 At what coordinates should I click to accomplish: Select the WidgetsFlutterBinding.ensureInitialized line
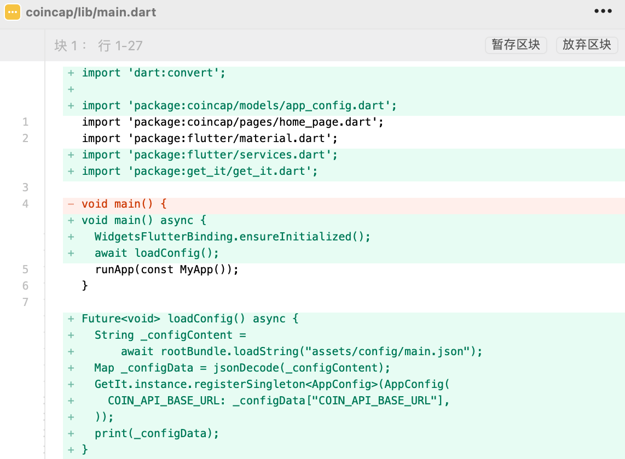click(232, 237)
